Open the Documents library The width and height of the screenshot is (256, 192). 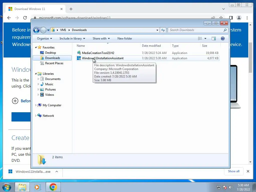click(53, 79)
